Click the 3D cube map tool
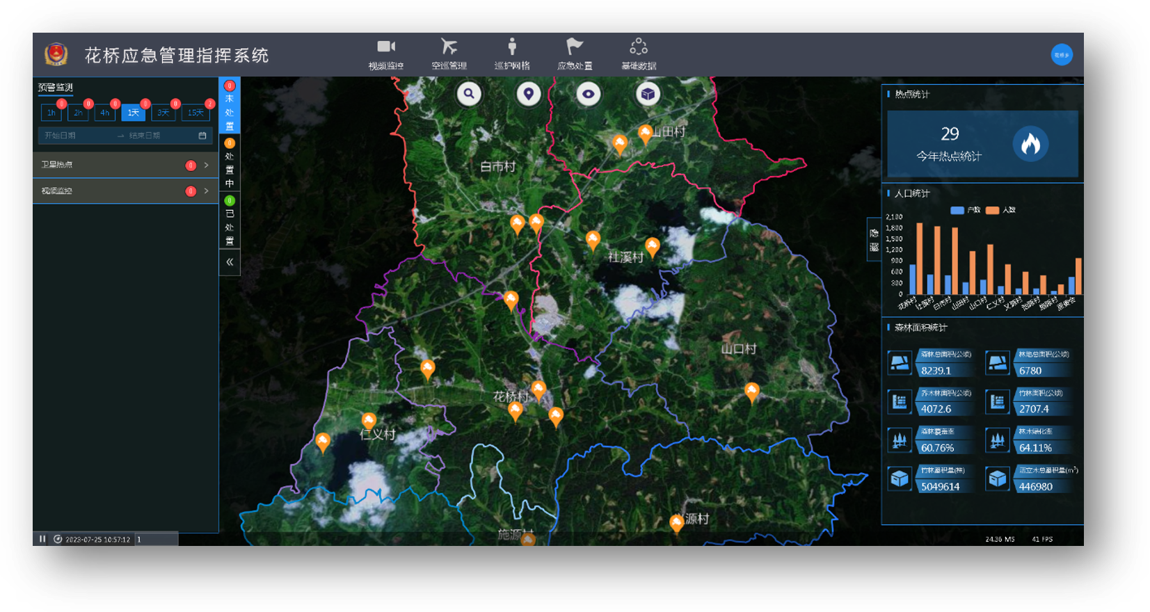 click(648, 94)
